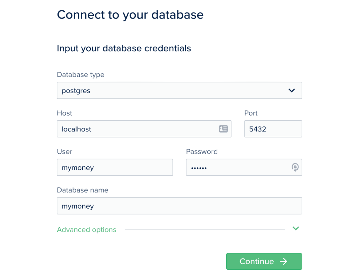Click the contact card autofill icon in Host field
Image resolution: width=344 pixels, height=278 pixels.
coord(223,129)
